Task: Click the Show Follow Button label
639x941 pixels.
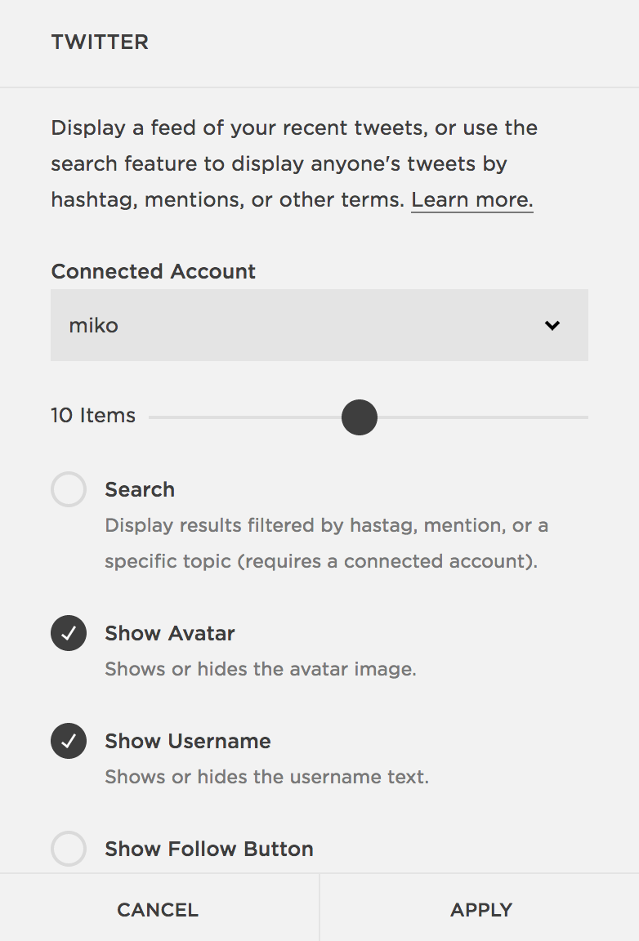Action: tap(209, 850)
